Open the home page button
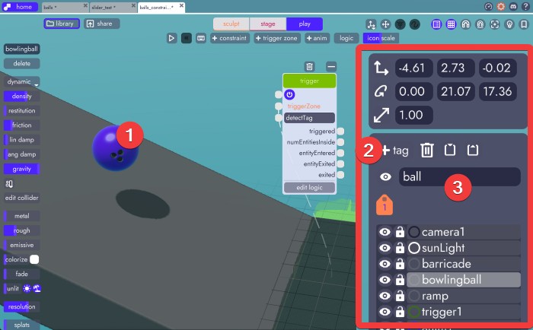 (19, 6)
